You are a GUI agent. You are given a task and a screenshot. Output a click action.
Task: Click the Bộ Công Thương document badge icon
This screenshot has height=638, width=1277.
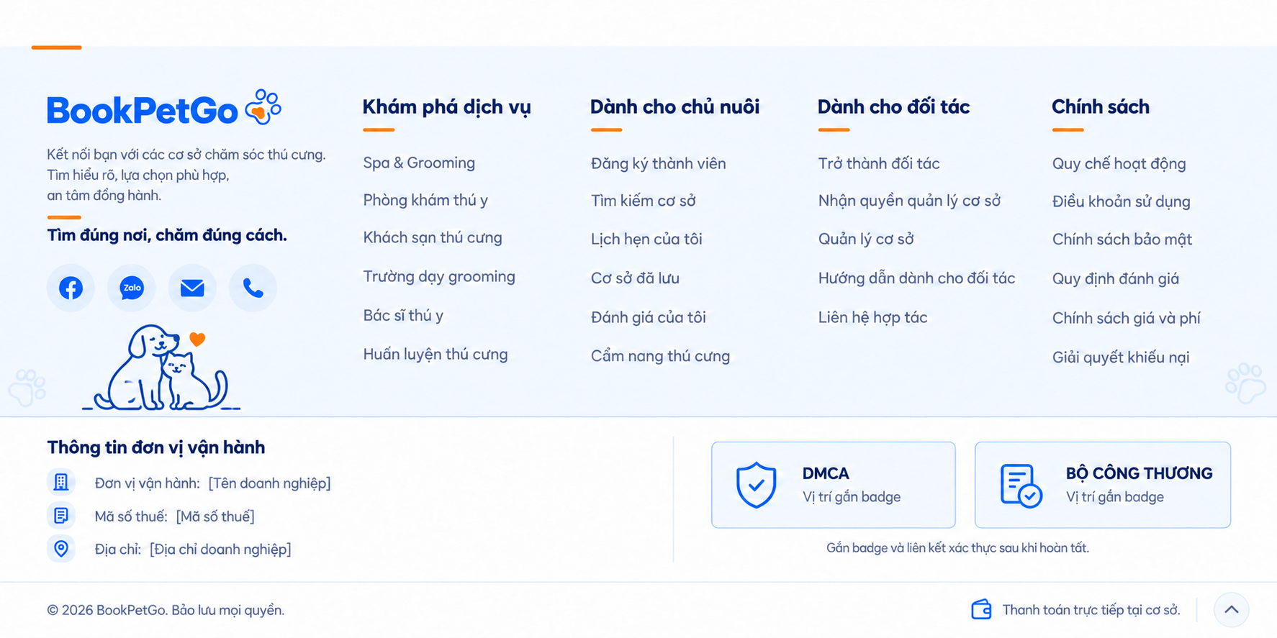(1021, 486)
